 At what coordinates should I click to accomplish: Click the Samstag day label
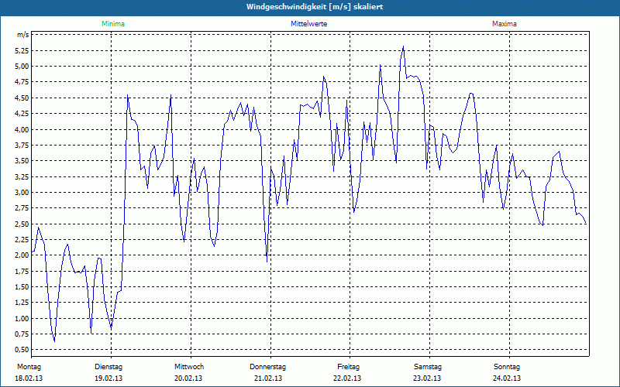click(428, 367)
